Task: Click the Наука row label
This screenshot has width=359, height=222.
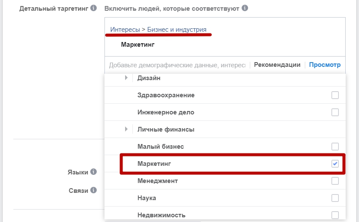Action: tap(147, 198)
